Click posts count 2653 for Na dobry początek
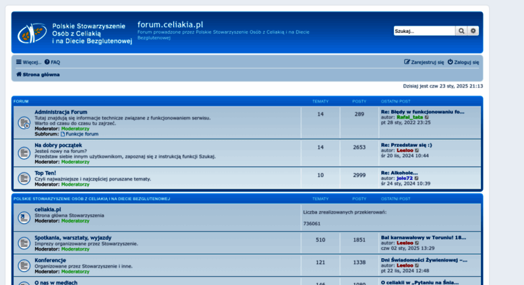Viewport: 524px width, 285px height. 359,147
